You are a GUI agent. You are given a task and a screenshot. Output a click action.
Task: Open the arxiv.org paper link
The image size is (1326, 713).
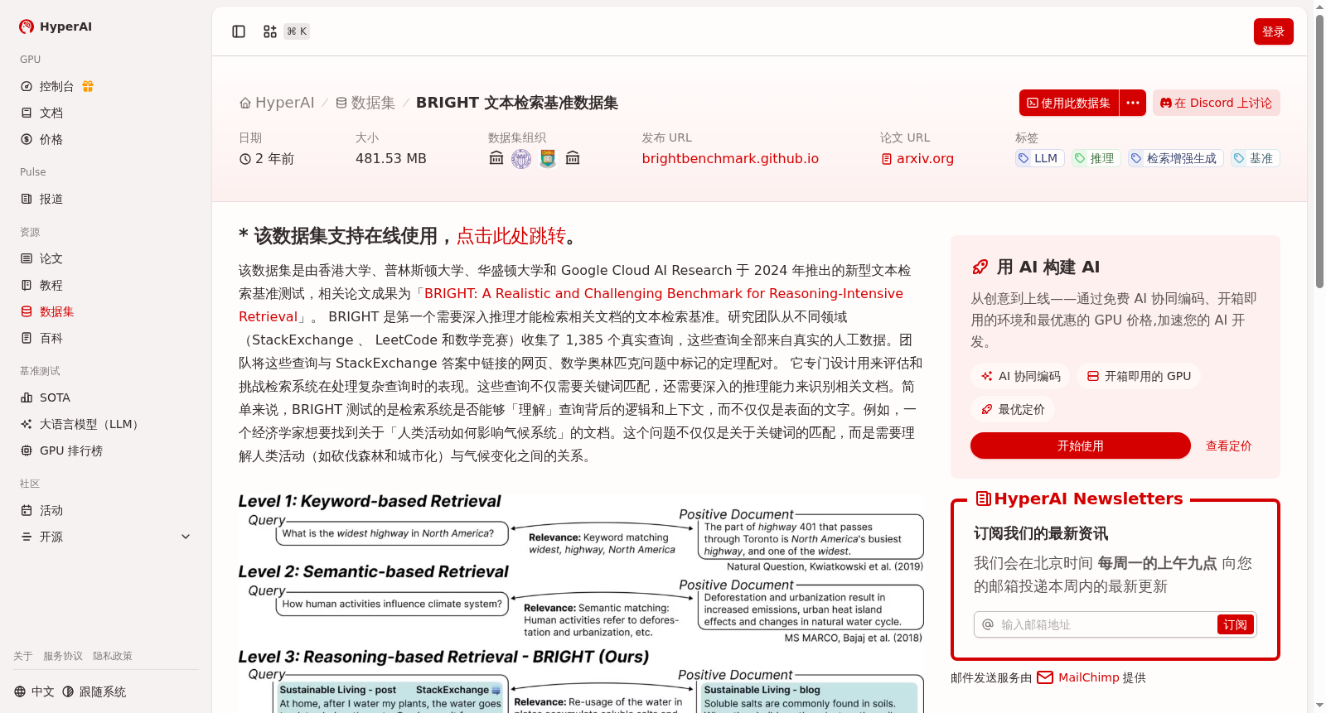(917, 158)
